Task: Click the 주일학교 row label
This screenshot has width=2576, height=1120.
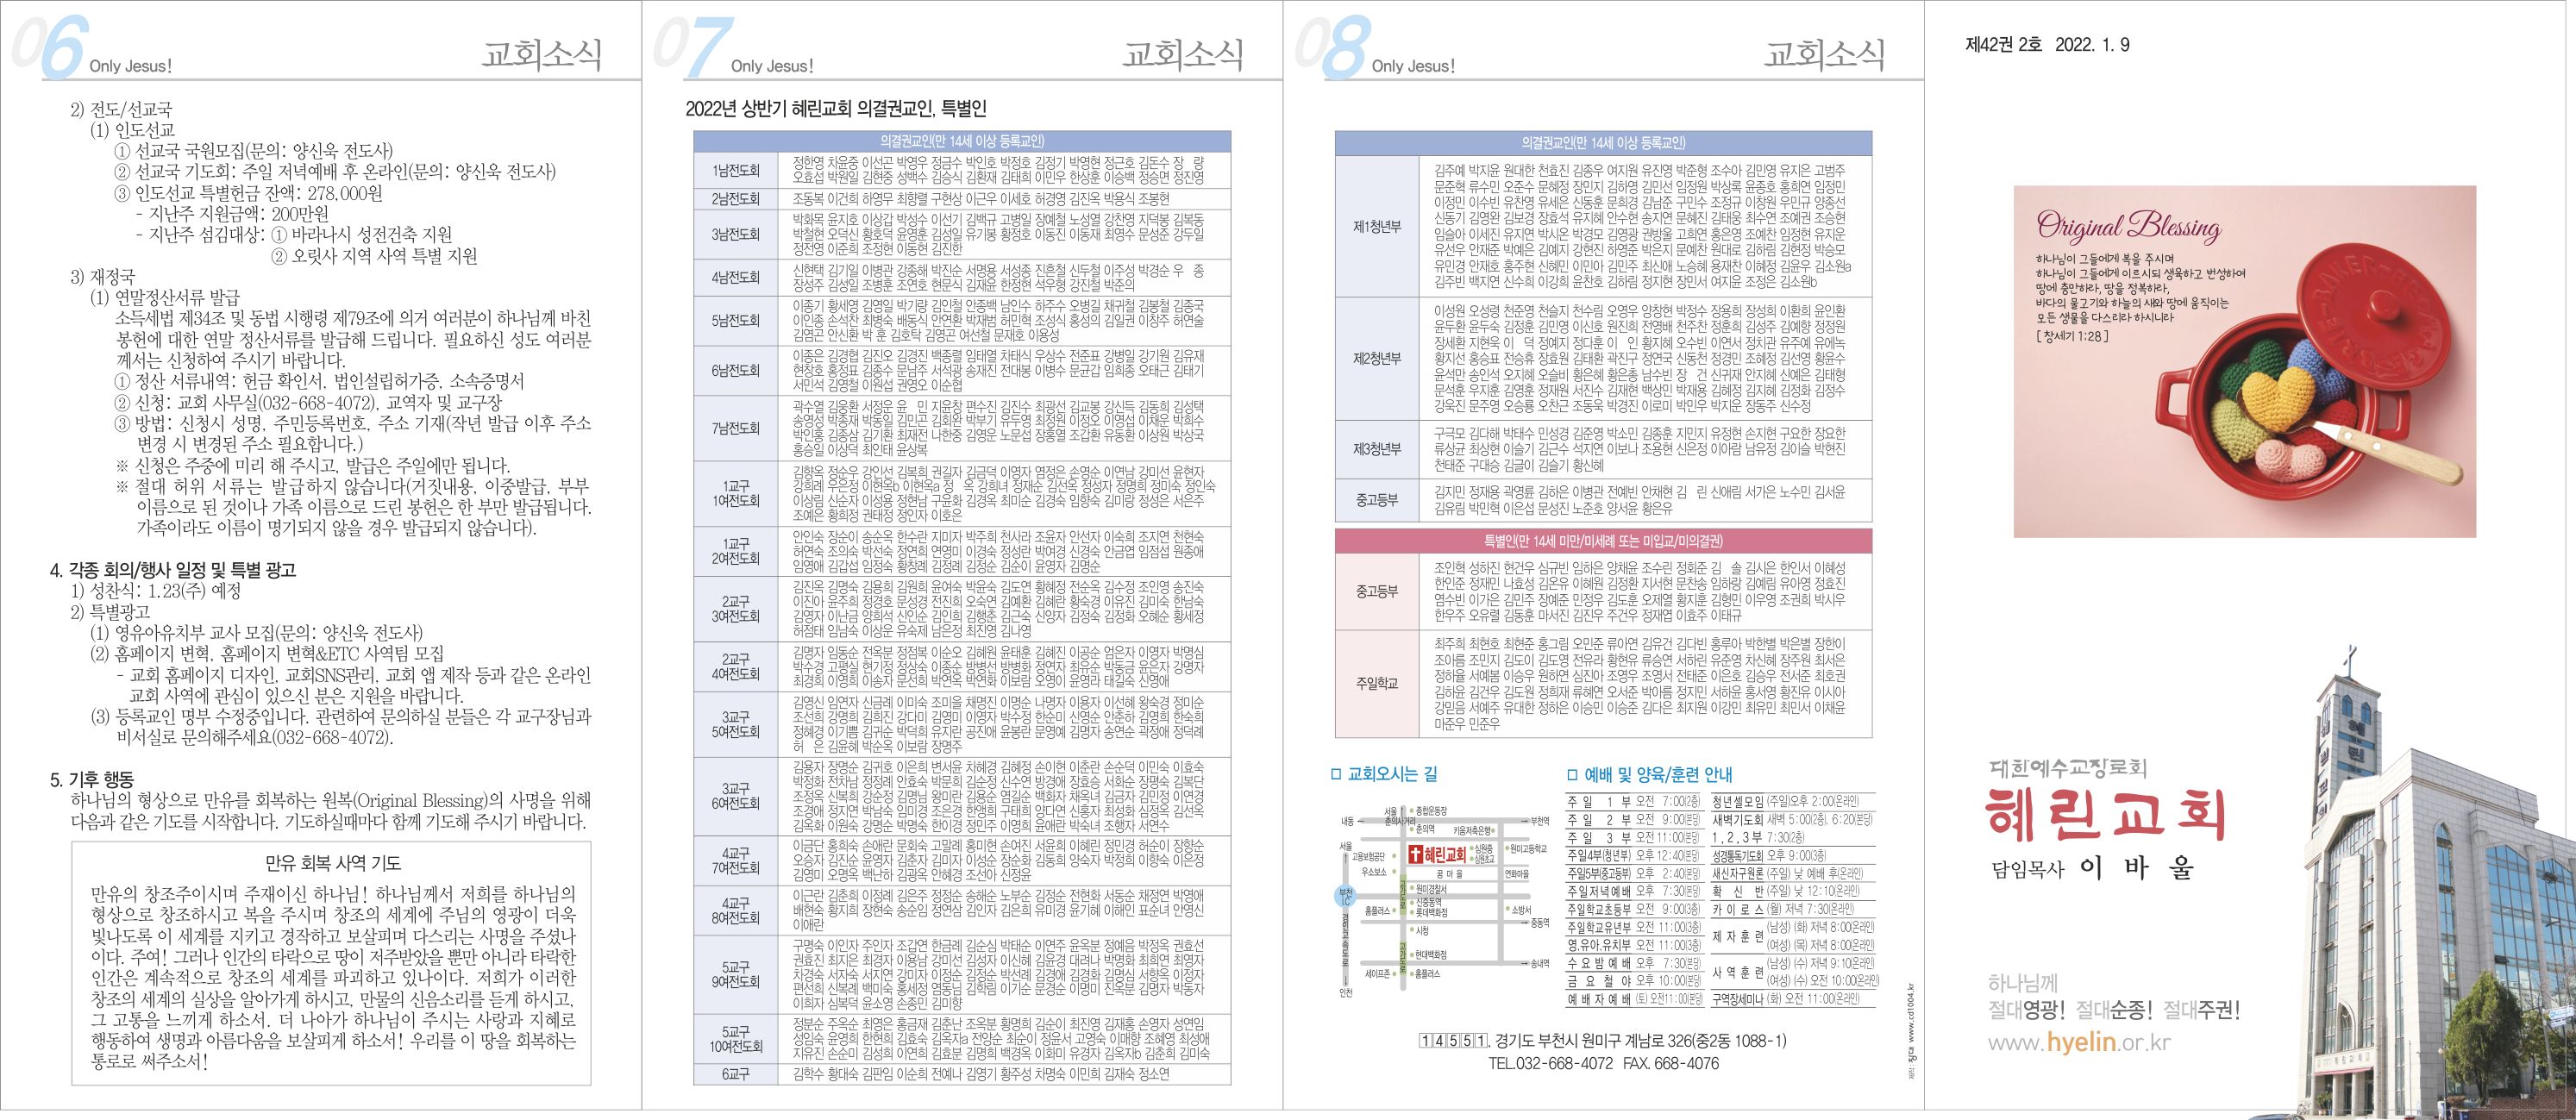Action: 1377,684
